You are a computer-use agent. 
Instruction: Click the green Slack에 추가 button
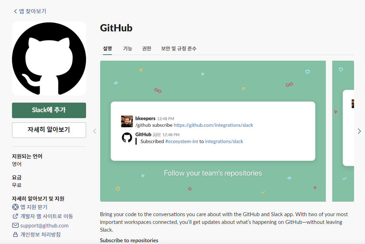[49, 110]
